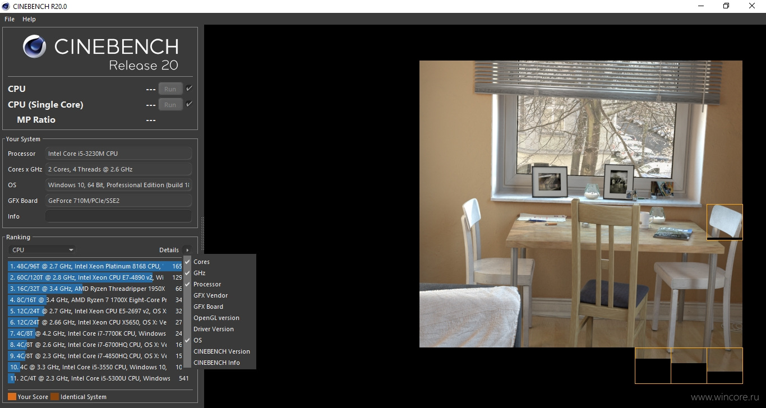Toggle Cores option in details menu
The width and height of the screenshot is (766, 408).
[x=219, y=262]
